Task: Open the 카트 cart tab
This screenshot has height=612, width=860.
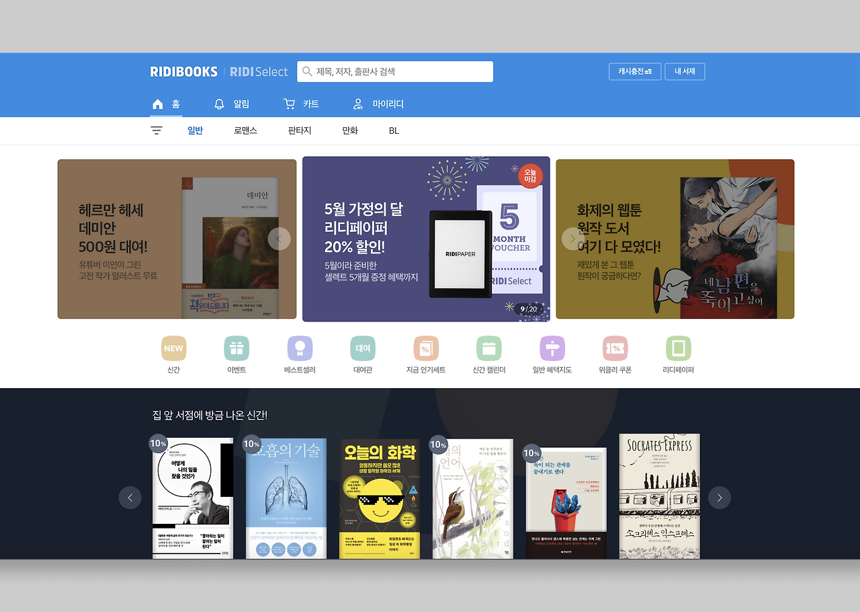Action: pyautogui.click(x=301, y=104)
